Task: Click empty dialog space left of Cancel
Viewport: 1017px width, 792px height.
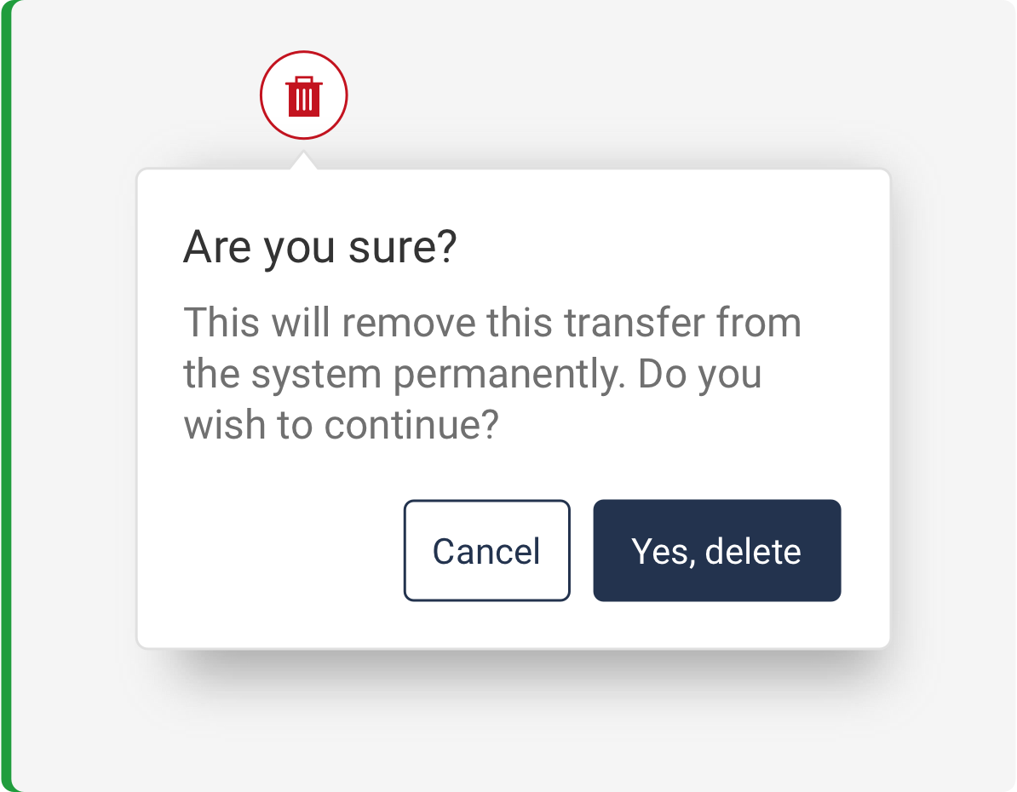Action: (x=273, y=550)
